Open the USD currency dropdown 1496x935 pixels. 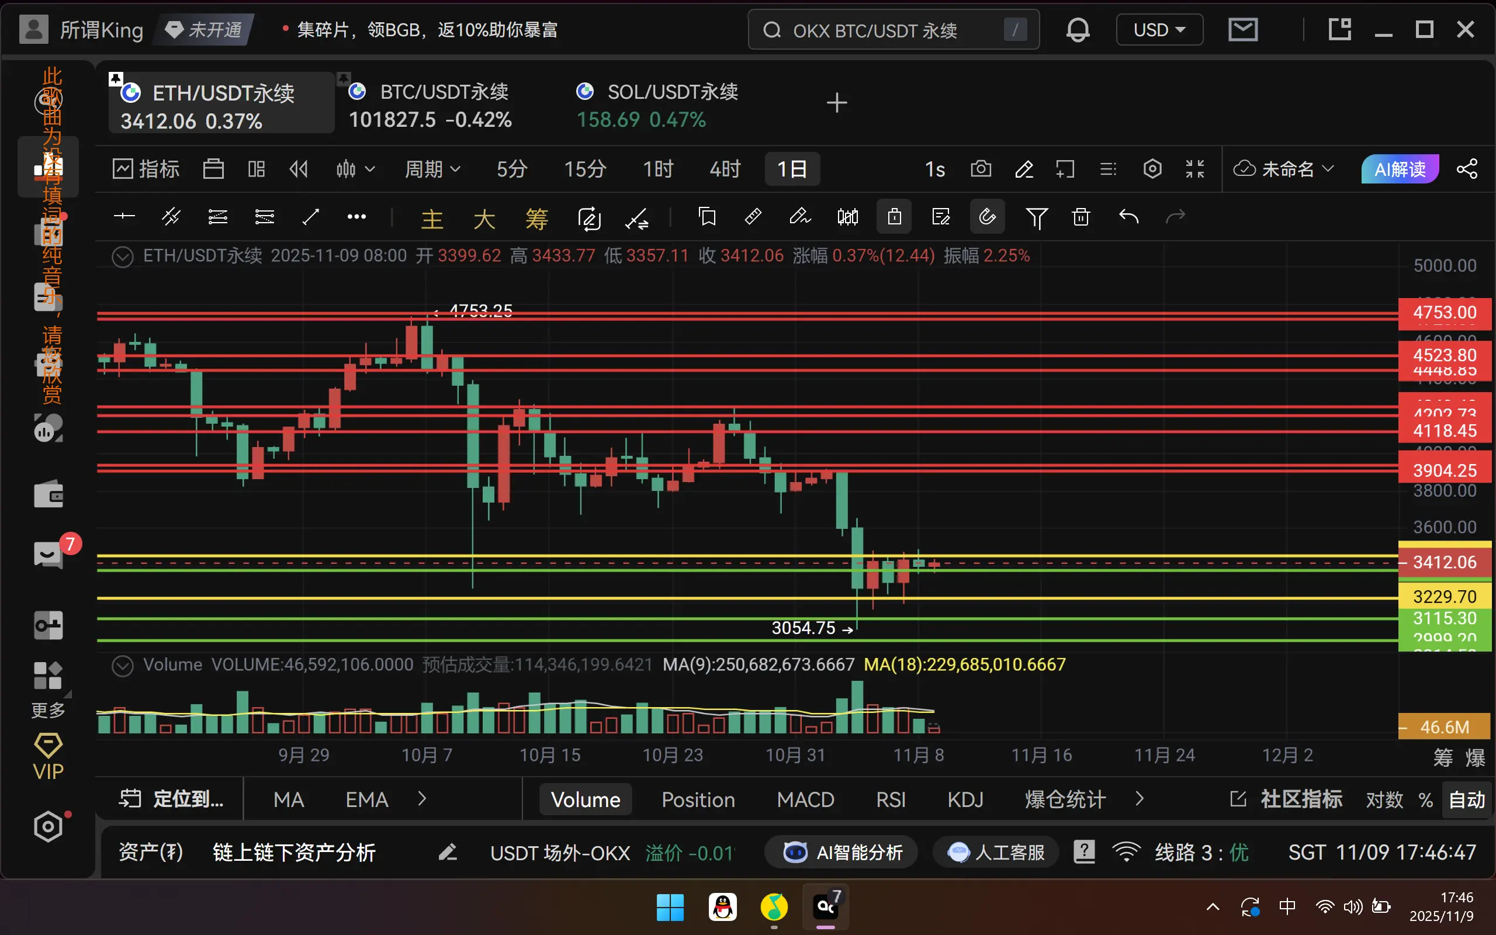(1159, 30)
